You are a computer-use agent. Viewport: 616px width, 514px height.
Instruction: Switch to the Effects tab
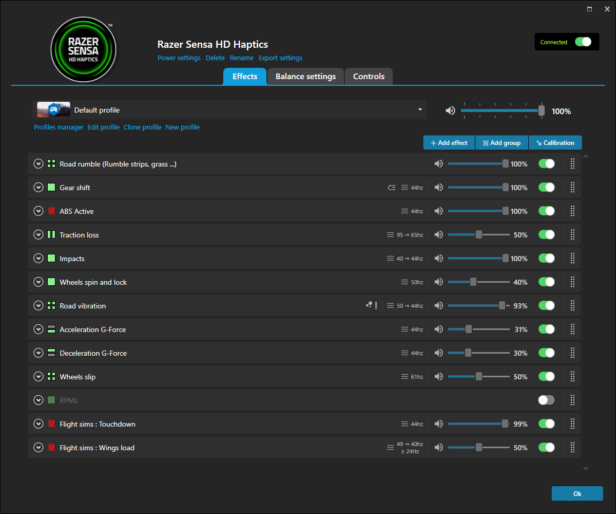(x=245, y=77)
